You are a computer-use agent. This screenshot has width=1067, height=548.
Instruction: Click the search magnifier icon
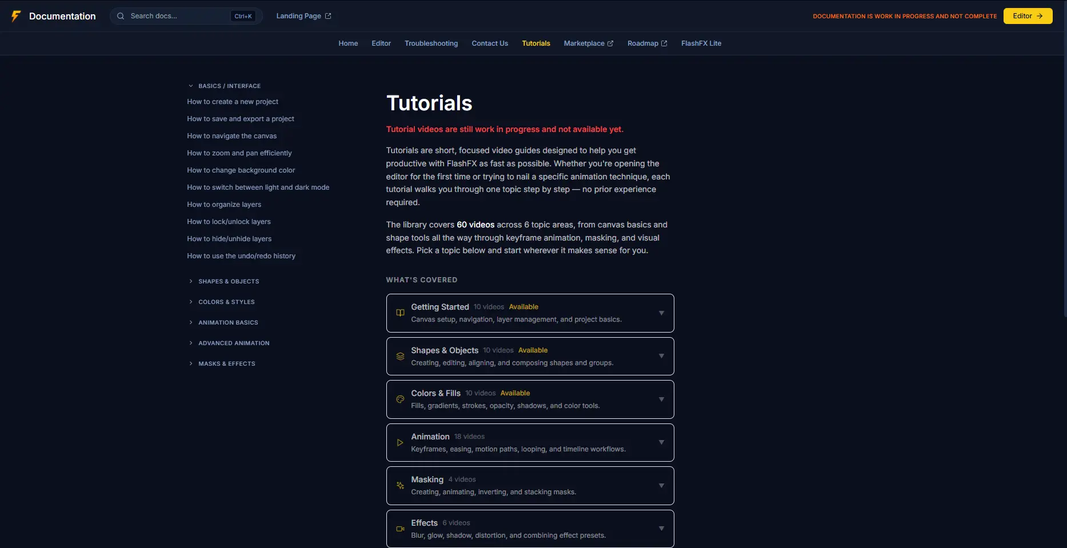(x=121, y=16)
